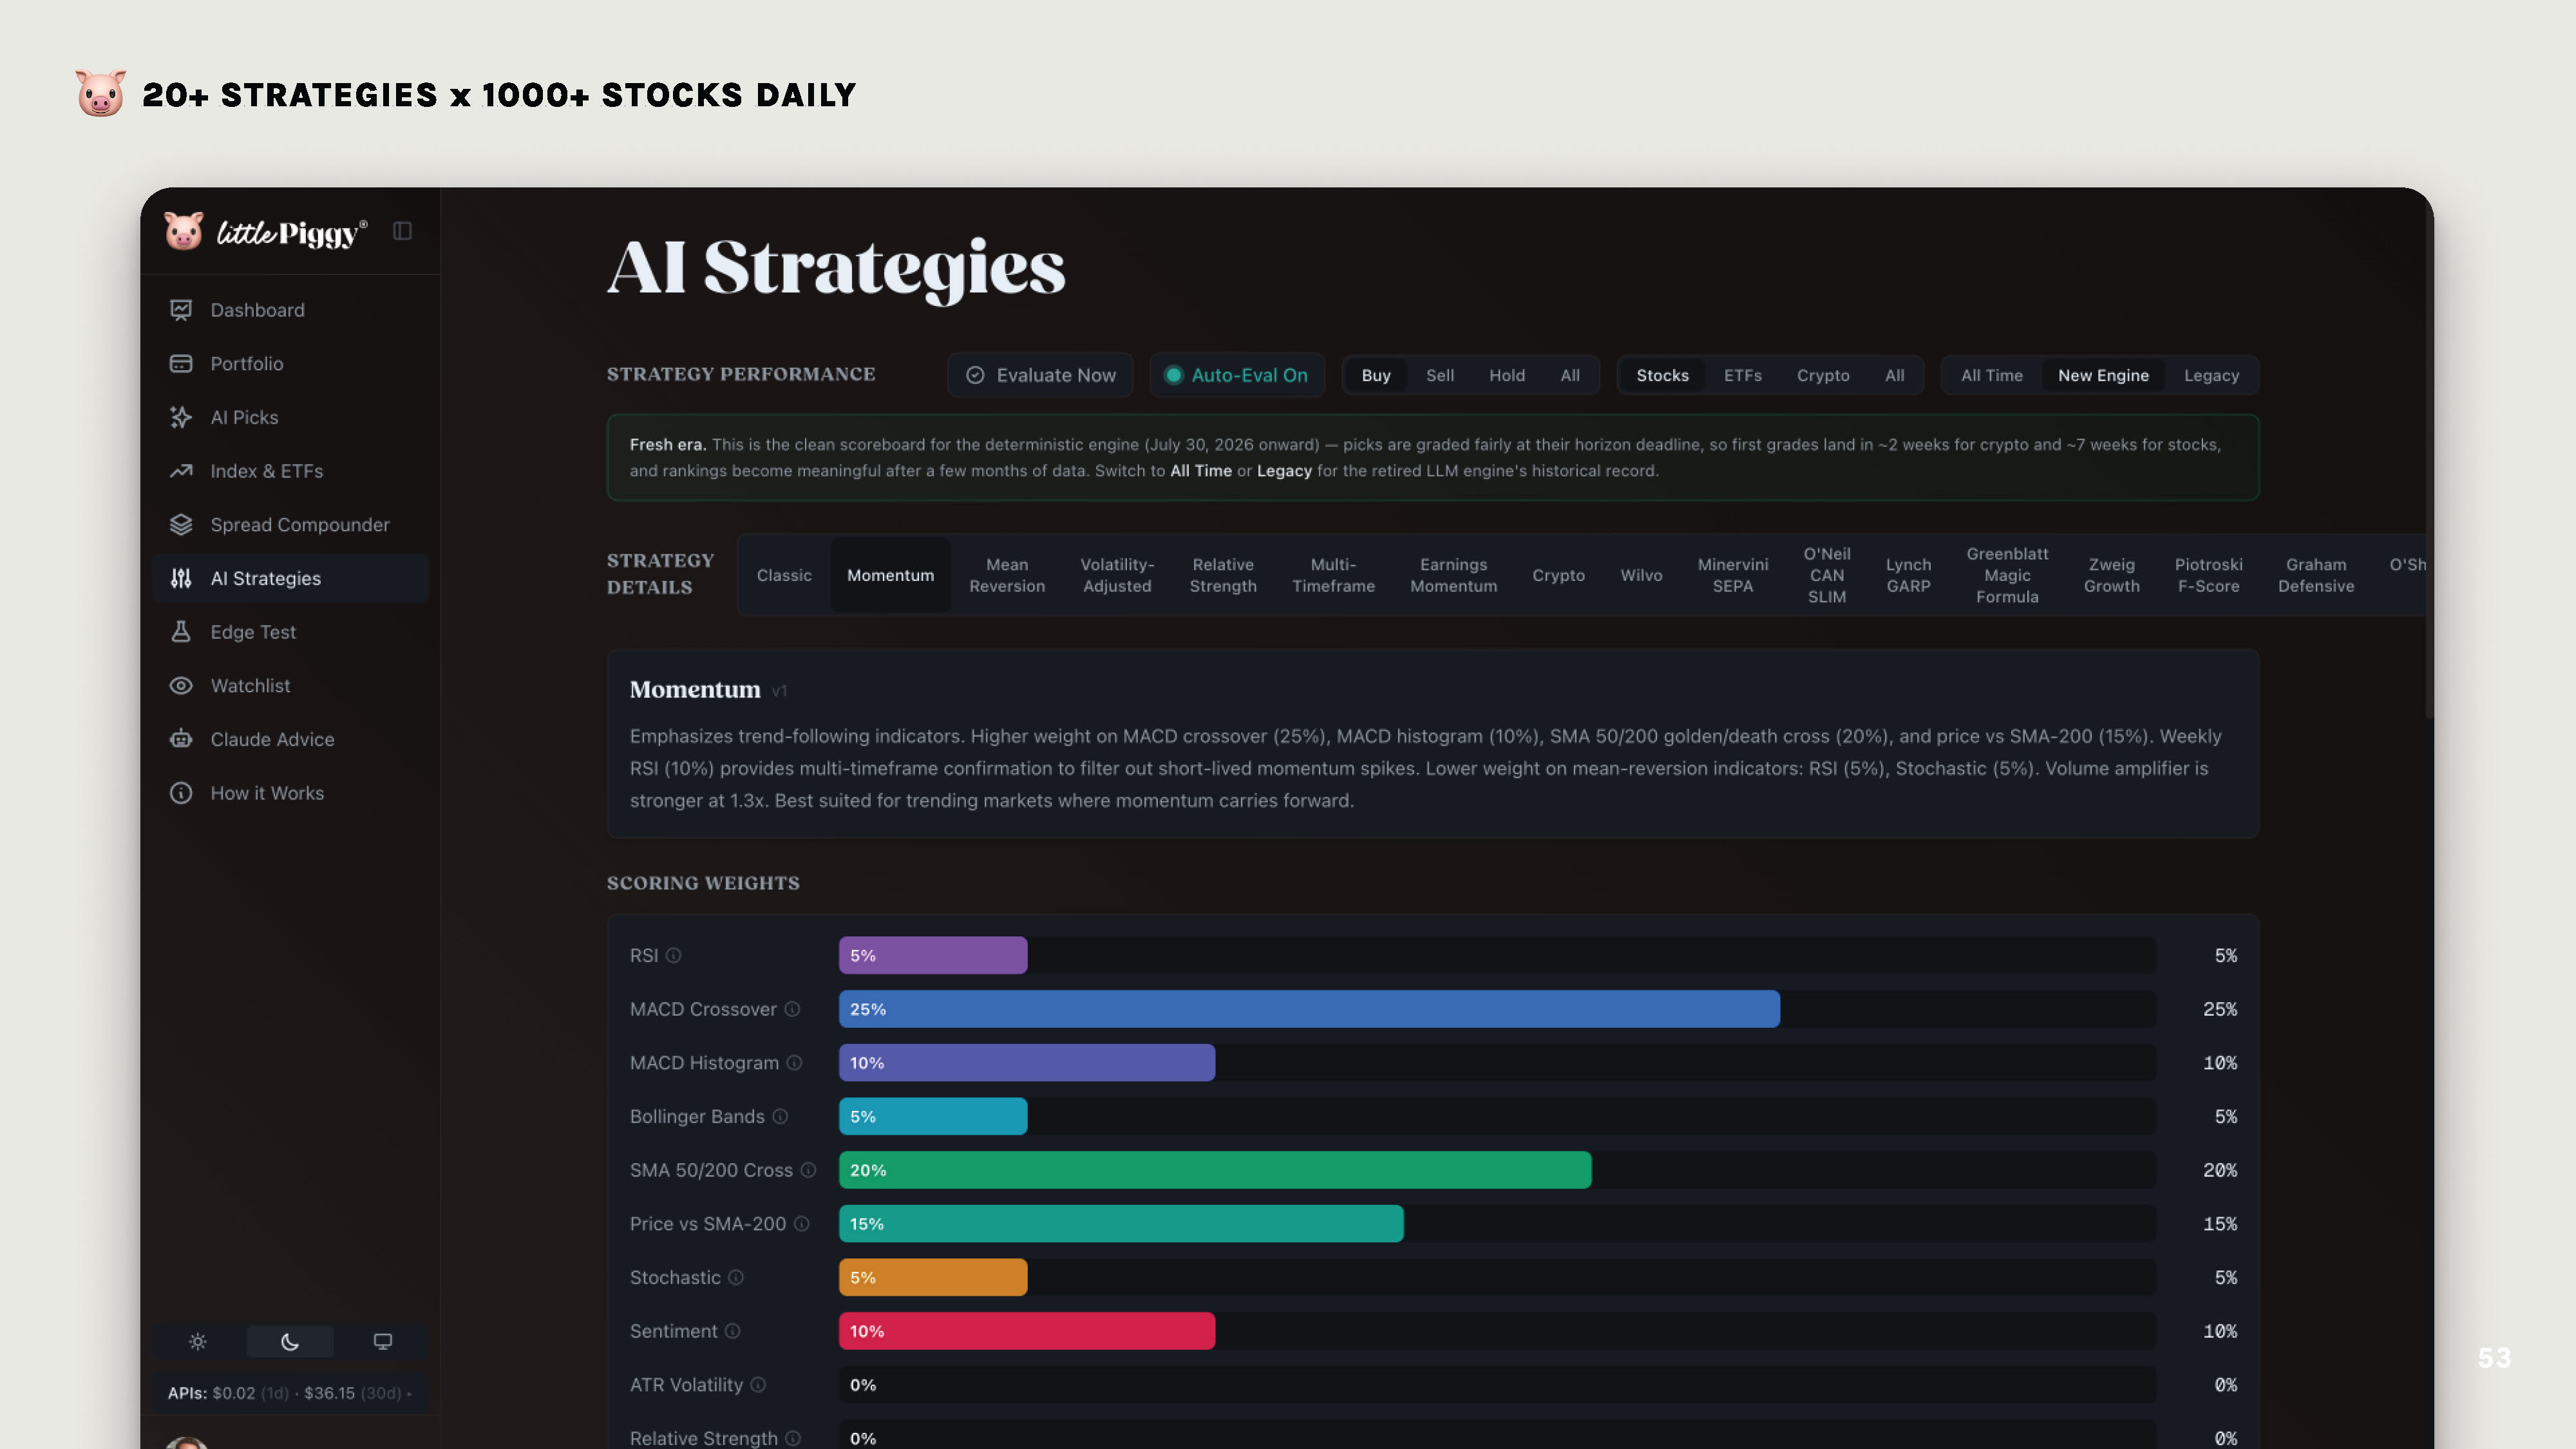Image resolution: width=2576 pixels, height=1449 pixels.
Task: Open the Minervini SEPA strategy tab
Action: 1732,575
